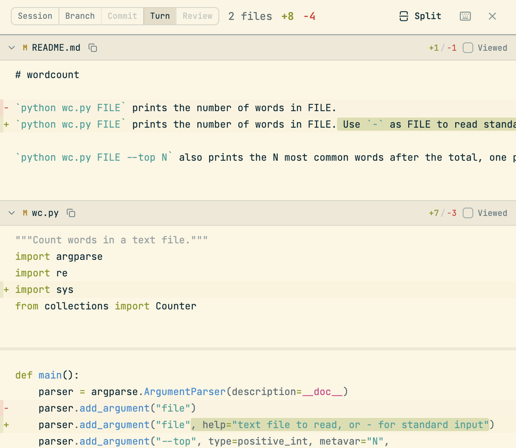
Task: Copy the wc.py file path
Action: (x=71, y=213)
